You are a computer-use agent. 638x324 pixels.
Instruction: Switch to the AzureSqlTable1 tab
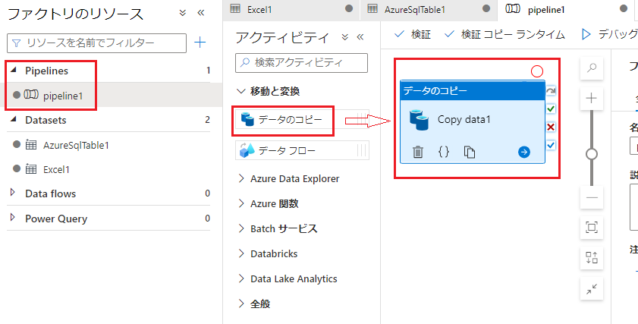pos(429,9)
